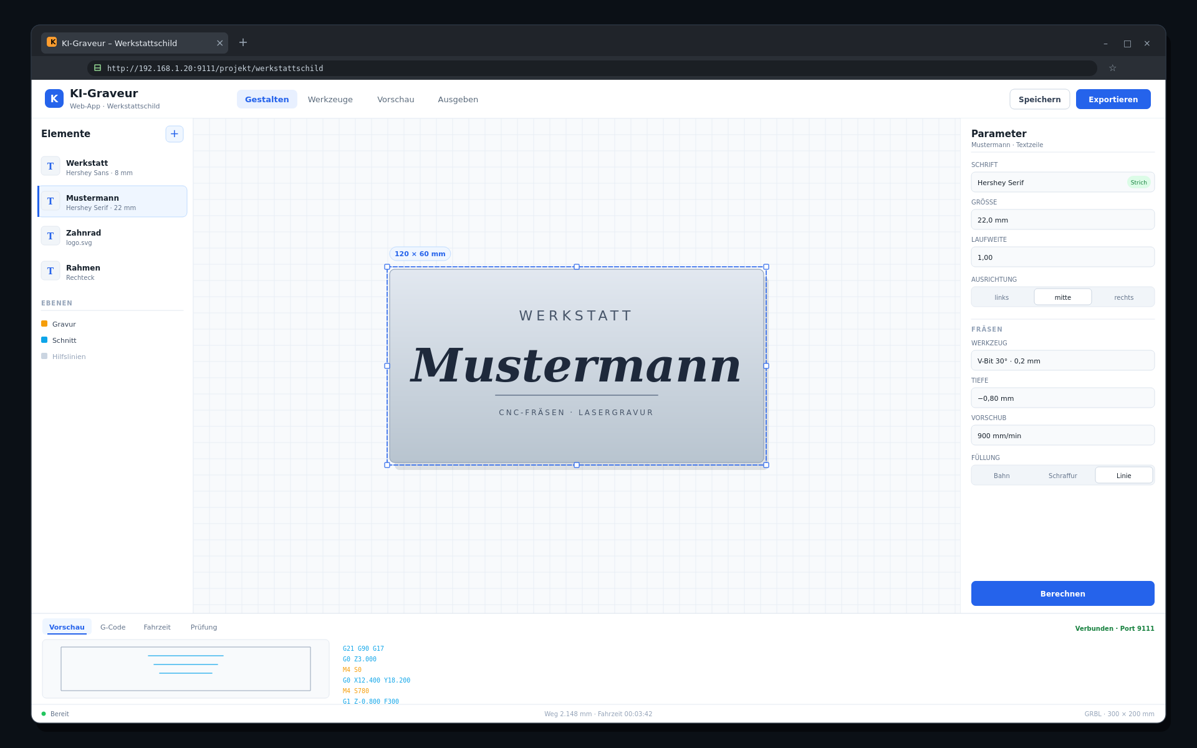Image resolution: width=1197 pixels, height=748 pixels.
Task: Click the T icon of the Werkstatt element
Action: click(x=50, y=166)
